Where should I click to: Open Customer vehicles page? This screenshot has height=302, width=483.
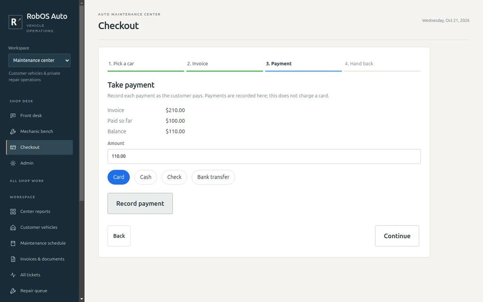tap(40, 228)
